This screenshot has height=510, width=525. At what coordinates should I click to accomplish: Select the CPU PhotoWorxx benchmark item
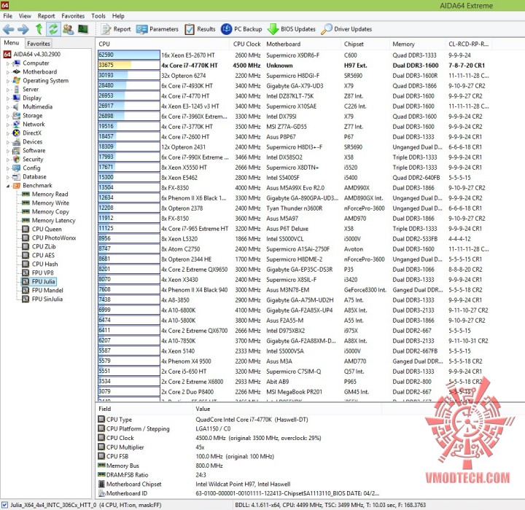[x=50, y=238]
